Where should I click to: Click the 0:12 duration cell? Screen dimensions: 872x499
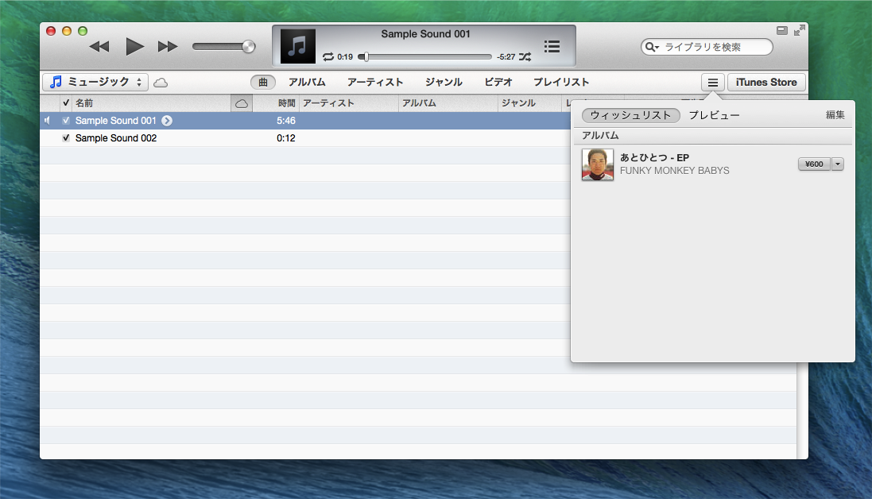286,137
